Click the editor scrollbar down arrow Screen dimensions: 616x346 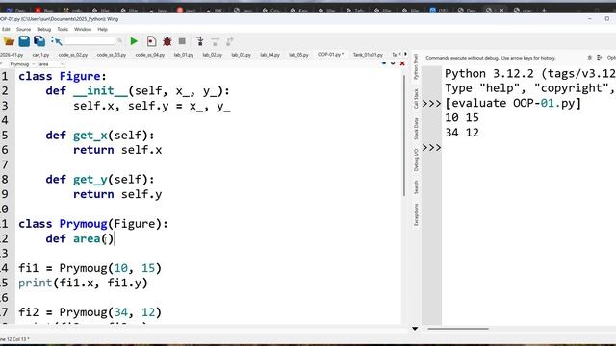pos(415,329)
